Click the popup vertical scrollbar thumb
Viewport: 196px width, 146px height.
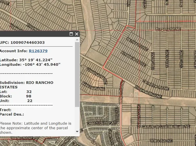tap(77, 74)
